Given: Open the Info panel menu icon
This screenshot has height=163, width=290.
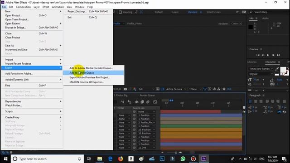Looking at the screenshot, I should click(x=256, y=18).
